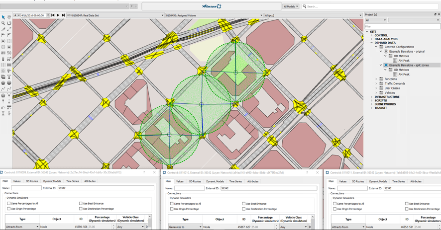The width and height of the screenshot is (441, 230).
Task: Select the arrow selection tool
Action: pos(3,17)
